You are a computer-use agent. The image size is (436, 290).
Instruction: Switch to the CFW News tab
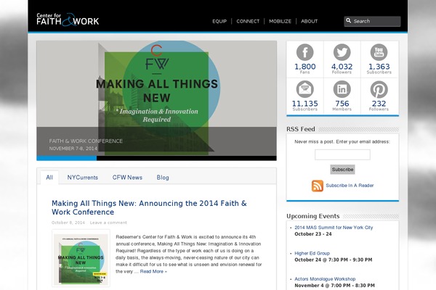coord(127,178)
